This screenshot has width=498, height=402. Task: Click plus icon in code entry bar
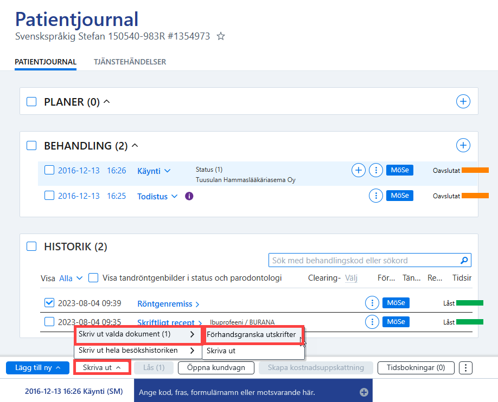tap(364, 392)
